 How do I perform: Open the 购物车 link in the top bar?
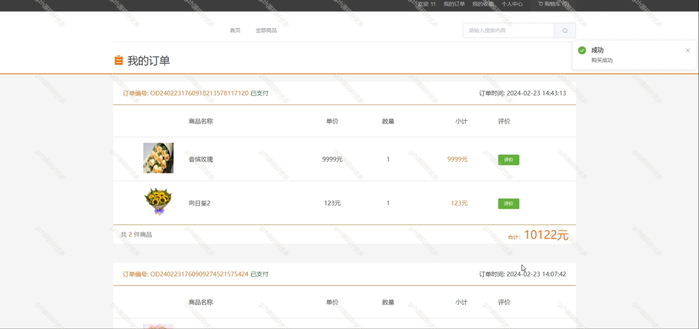coord(554,4)
